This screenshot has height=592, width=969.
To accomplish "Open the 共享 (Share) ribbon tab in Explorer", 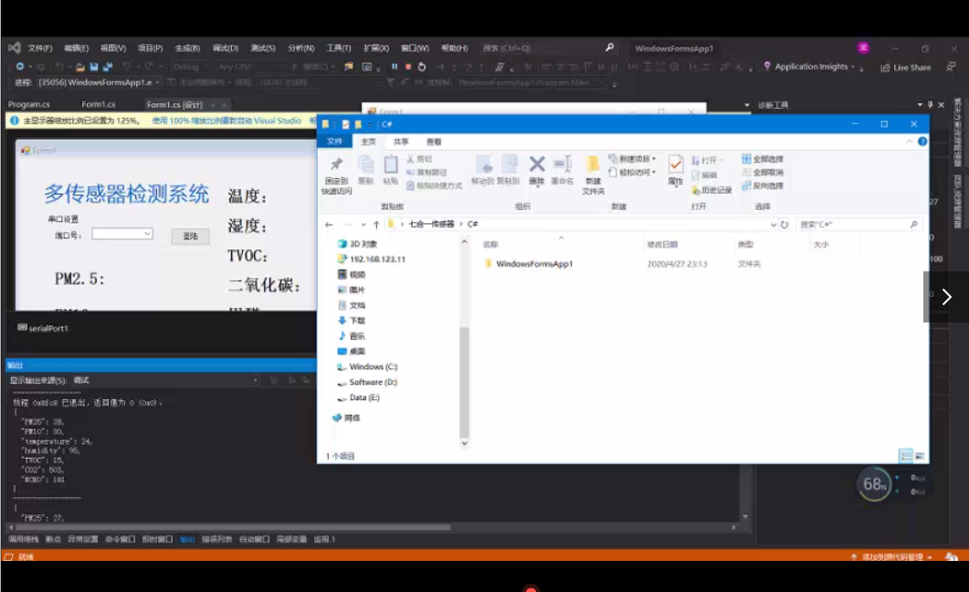I will tap(401, 142).
